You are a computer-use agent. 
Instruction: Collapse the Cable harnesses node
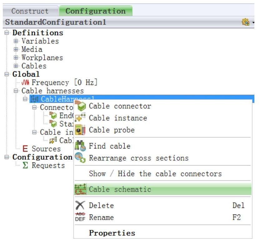[x=16, y=91]
